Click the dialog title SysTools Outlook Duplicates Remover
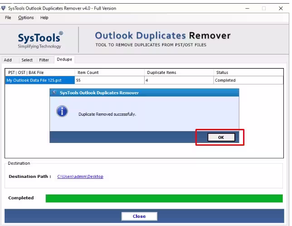This screenshot has height=226, width=292. pos(99,93)
